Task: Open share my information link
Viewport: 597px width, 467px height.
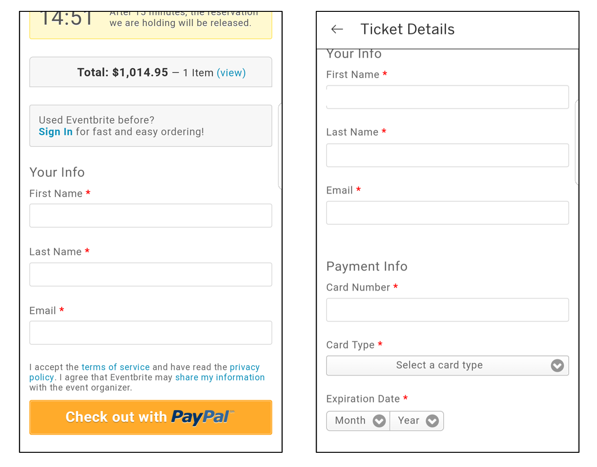Action: point(220,377)
